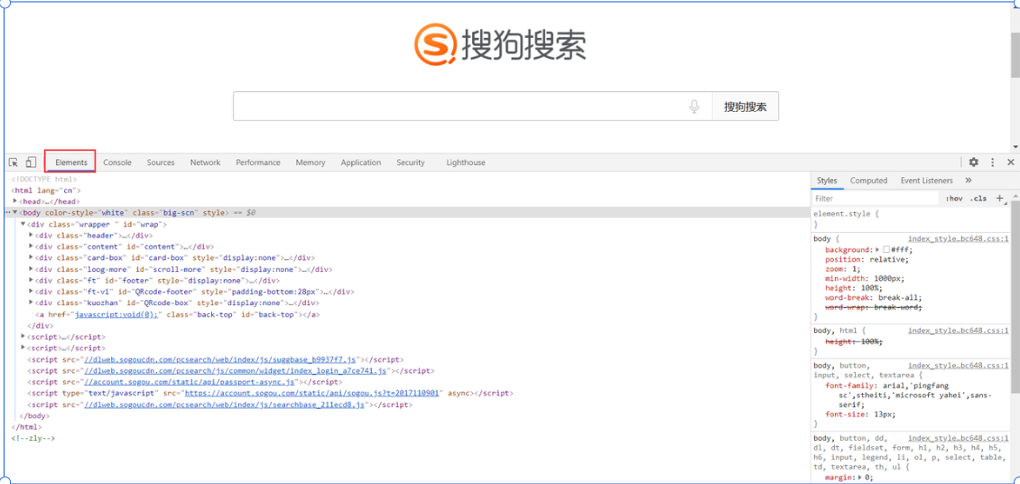Screen dimensions: 1020x484
Task: Open the Security tab
Action: (411, 163)
